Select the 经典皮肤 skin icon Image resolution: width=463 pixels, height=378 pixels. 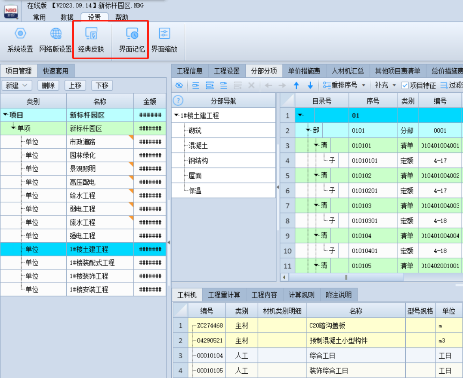pos(91,34)
